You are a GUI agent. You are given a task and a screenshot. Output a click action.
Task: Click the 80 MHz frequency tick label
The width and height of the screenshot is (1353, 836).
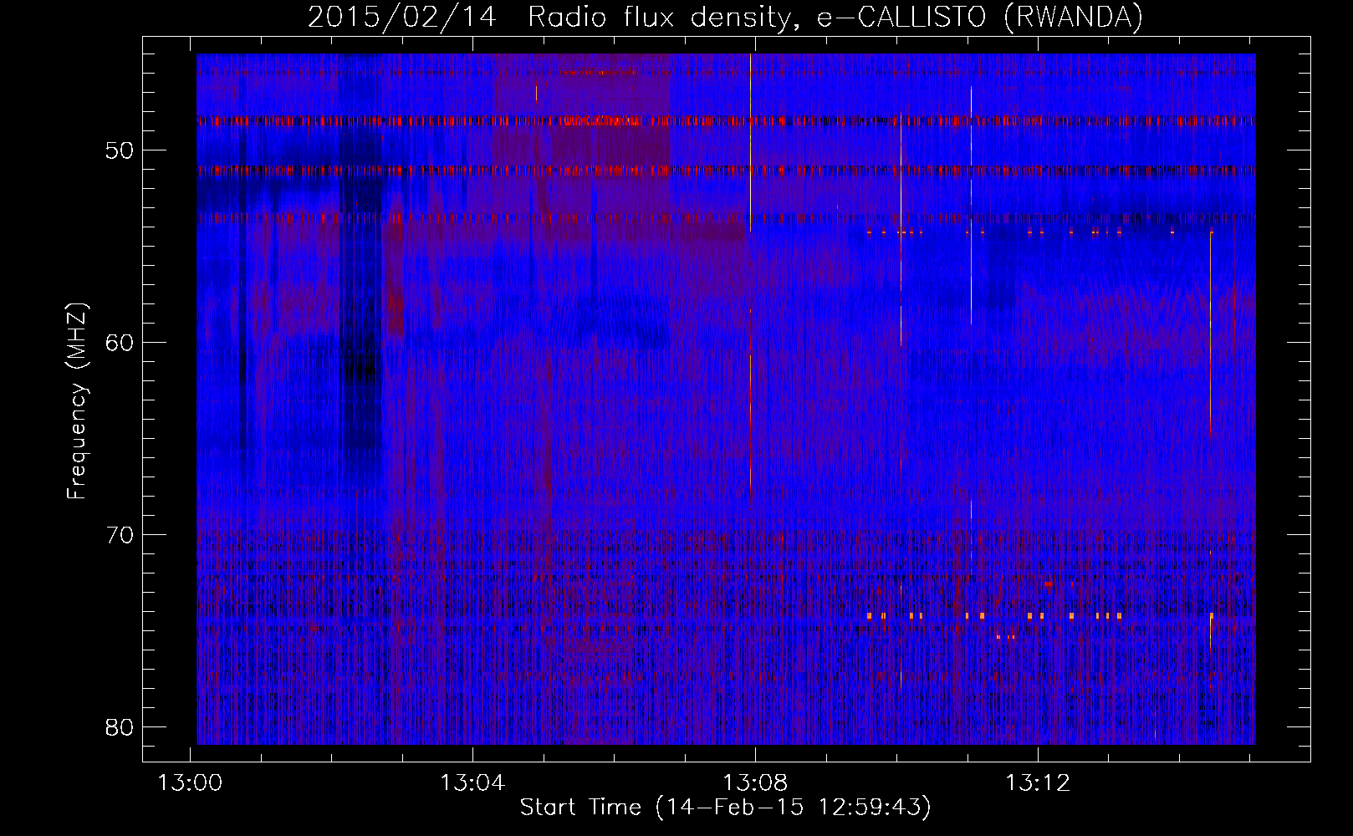[x=120, y=727]
